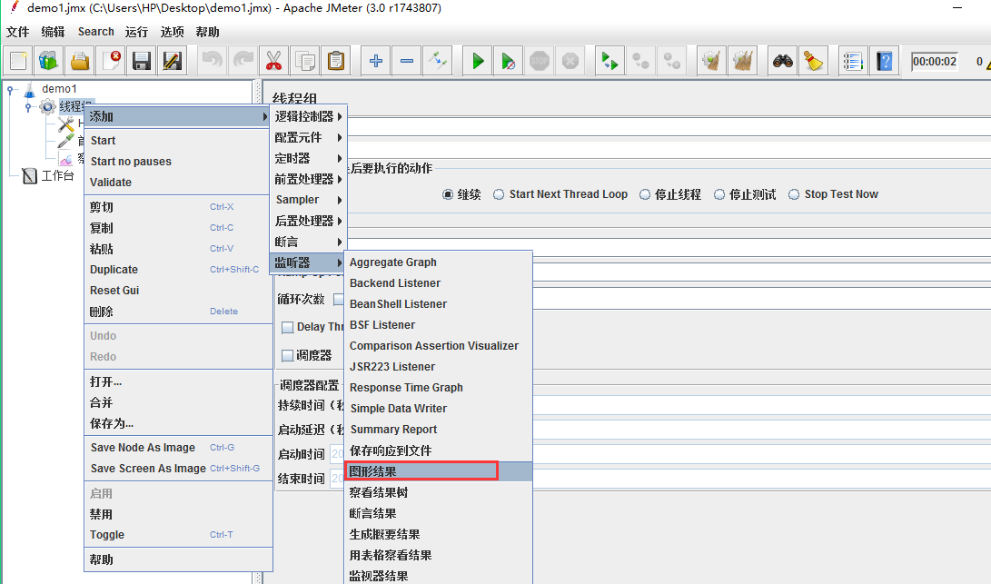Choose Response Time Graph listener
The image size is (991, 584).
click(x=439, y=388)
